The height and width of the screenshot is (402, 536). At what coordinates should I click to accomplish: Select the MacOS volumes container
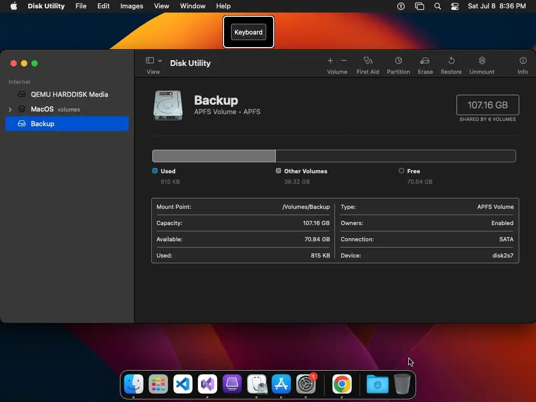(x=67, y=109)
